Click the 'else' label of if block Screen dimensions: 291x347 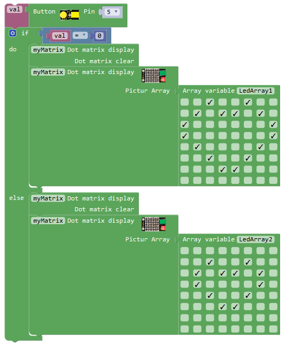click(17, 198)
